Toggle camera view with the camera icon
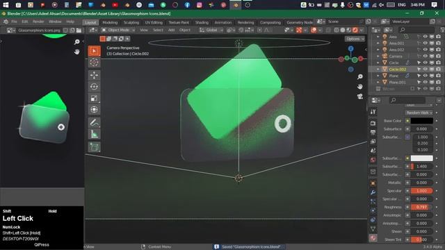Screen dimensions: 445x250 [360, 97]
